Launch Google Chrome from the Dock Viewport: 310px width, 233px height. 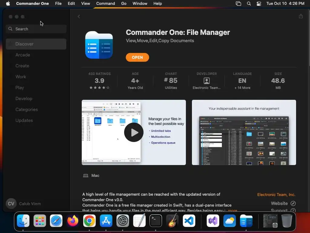tap(89, 221)
